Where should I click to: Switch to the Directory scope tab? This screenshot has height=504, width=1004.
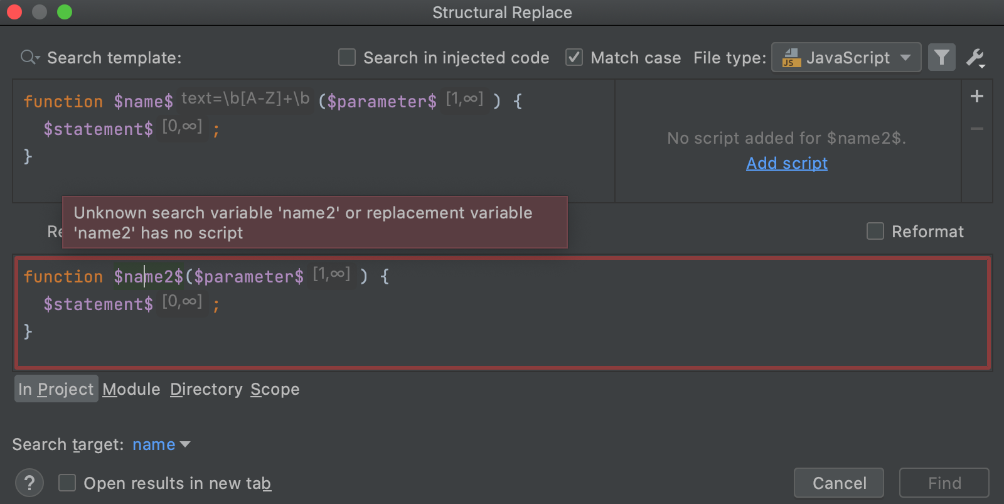pos(206,389)
